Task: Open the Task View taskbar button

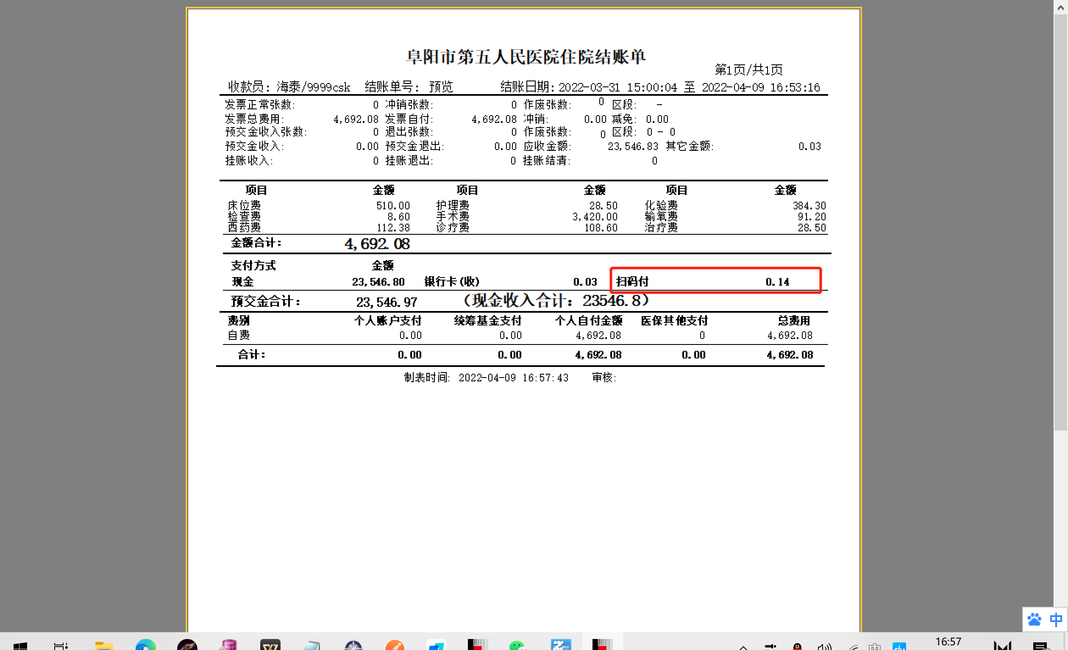Action: click(61, 646)
